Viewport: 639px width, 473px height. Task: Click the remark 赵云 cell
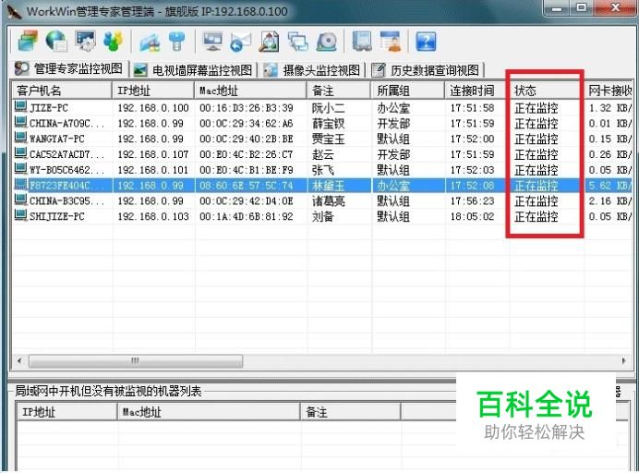point(323,154)
